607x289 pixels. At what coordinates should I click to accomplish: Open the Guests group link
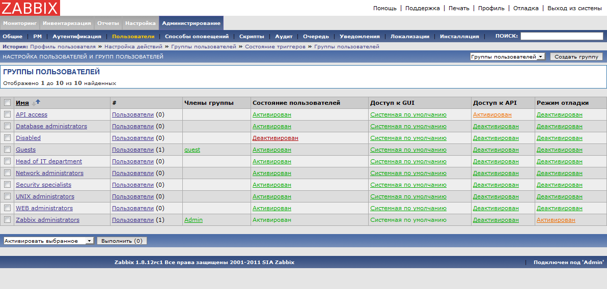(25, 150)
